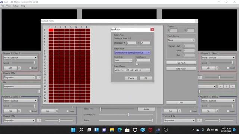Click the Strobe button
Viewport: 239px width, 134px height.
(146, 109)
